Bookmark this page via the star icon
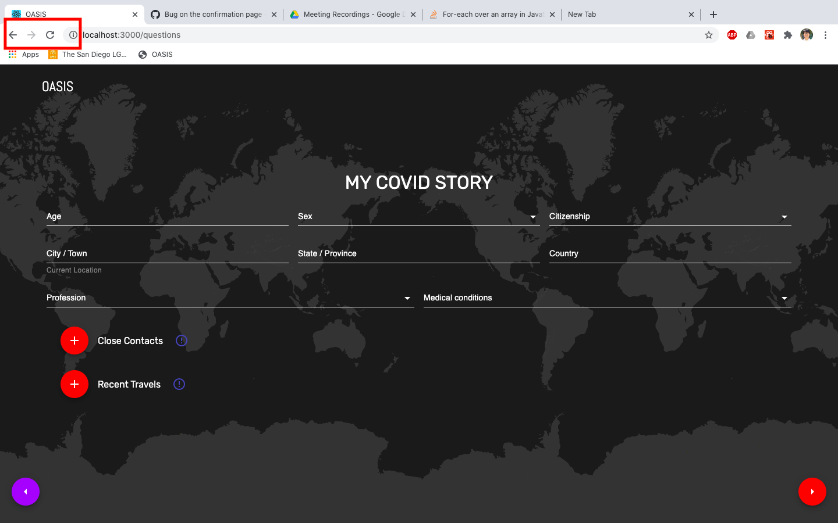838x523 pixels. coord(709,35)
